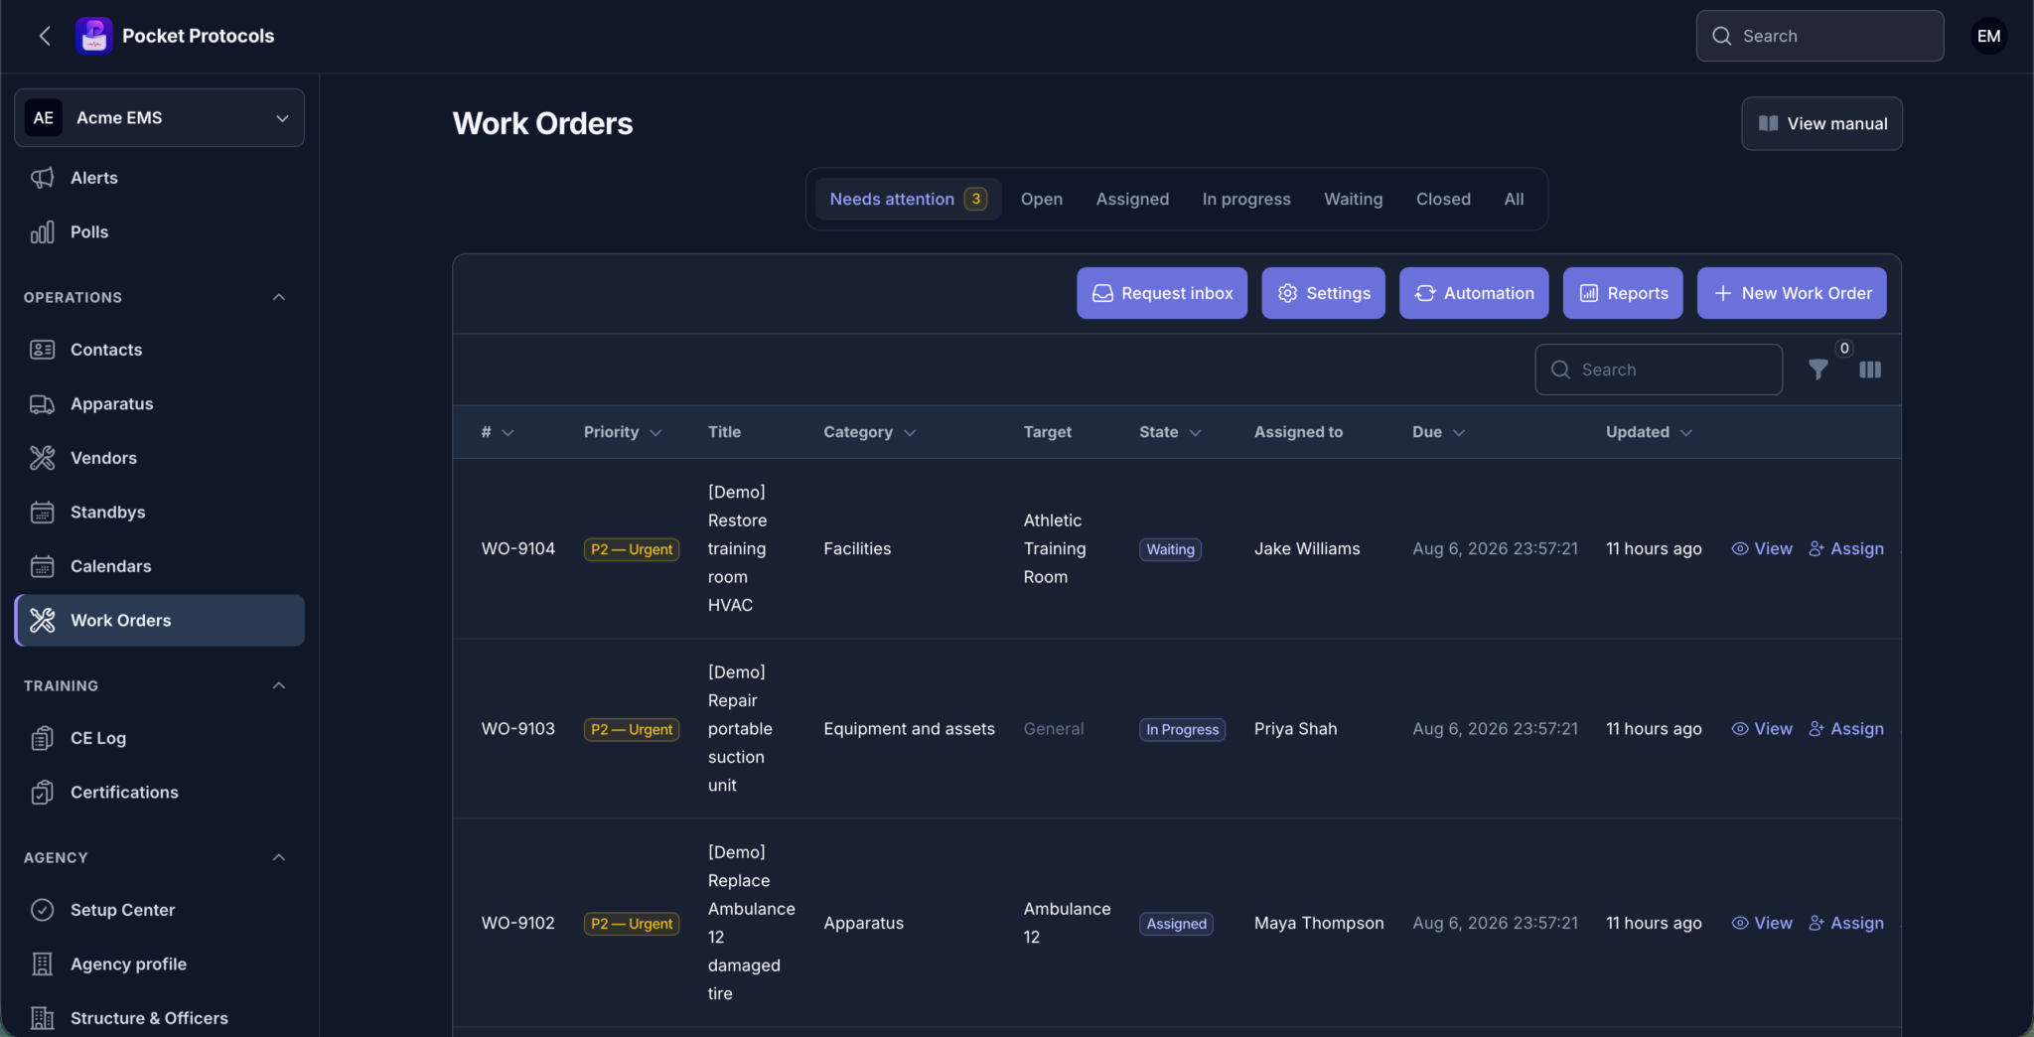
Task: Click the Alerts megaphone icon
Action: point(42,178)
